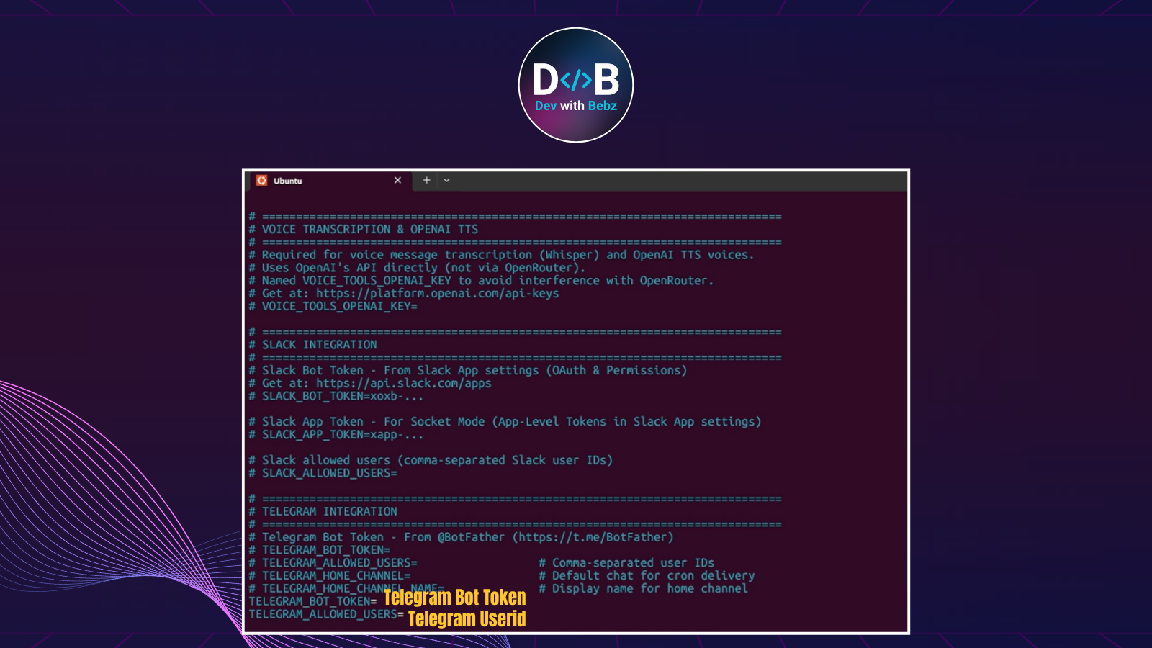
Task: Click the "Uses OpenAI's API directly" comment line
Action: click(417, 268)
